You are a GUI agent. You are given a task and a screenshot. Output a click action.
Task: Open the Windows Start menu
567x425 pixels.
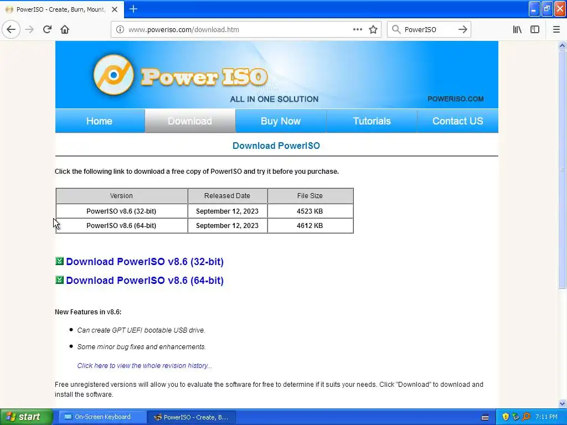click(26, 417)
